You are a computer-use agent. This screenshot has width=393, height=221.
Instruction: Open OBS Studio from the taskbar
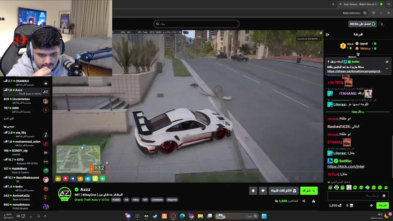(173, 216)
